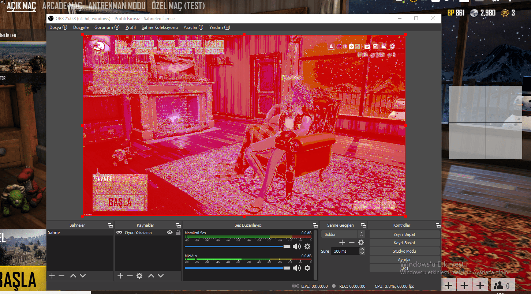This screenshot has width=531, height=294.
Task: Increase the Süre duration value
Action: coord(362,249)
